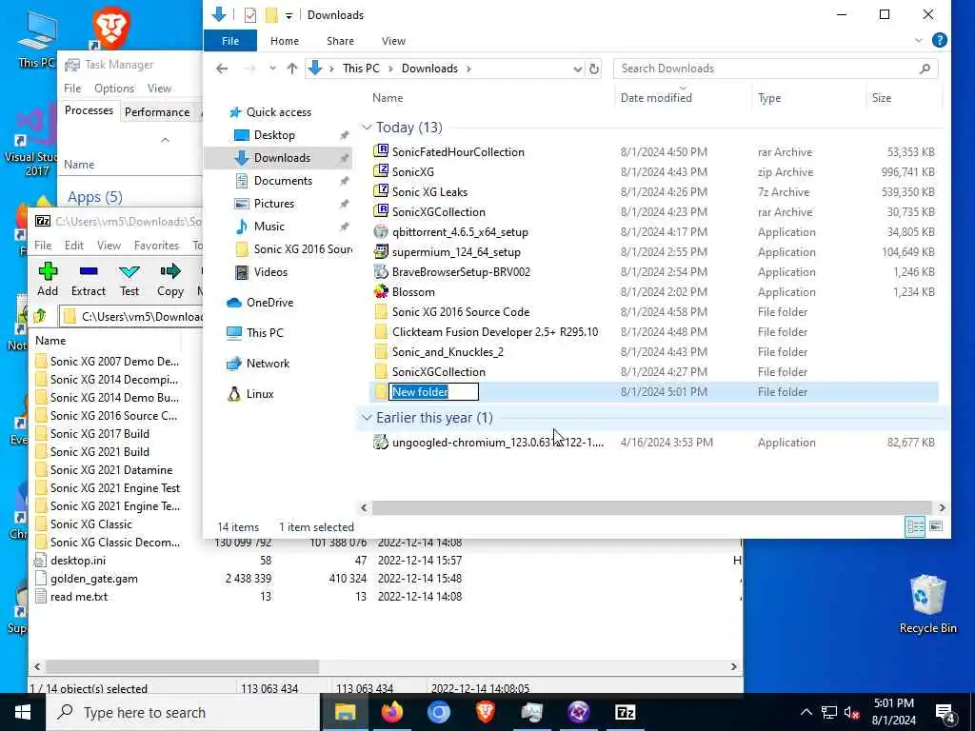
Task: Open the Quick Access Toolbar customize dropdown
Action: click(x=289, y=15)
